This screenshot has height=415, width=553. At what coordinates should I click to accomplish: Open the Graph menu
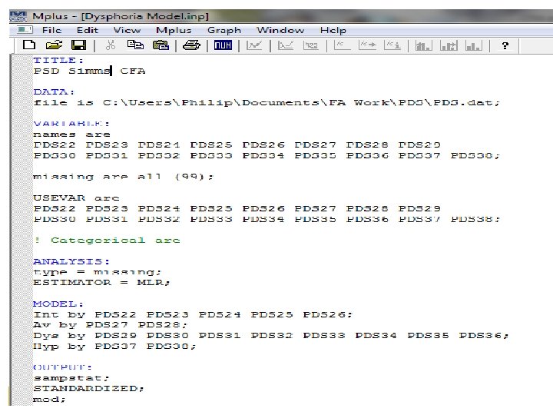click(x=224, y=30)
